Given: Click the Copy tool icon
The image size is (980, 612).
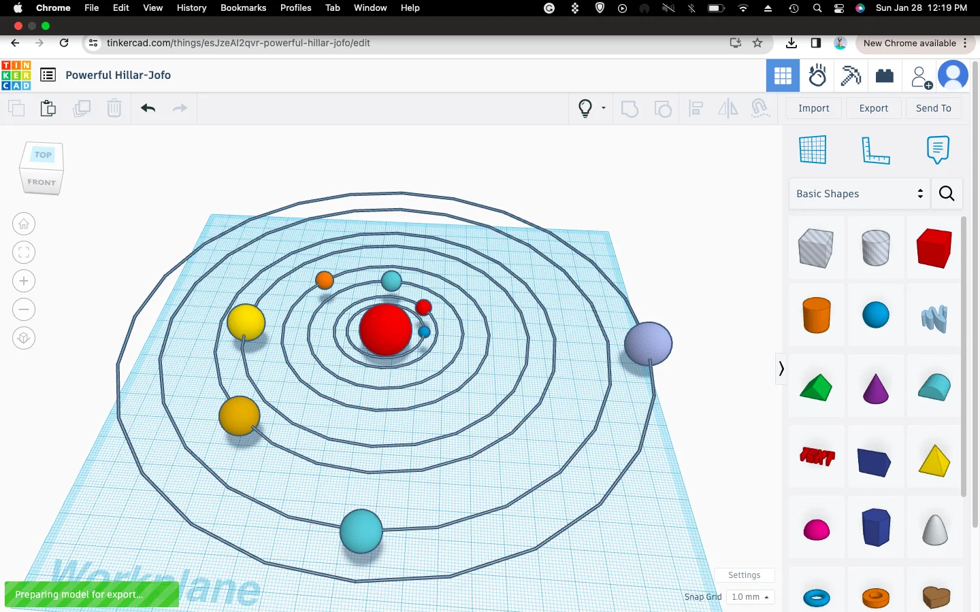Looking at the screenshot, I should click(x=16, y=108).
